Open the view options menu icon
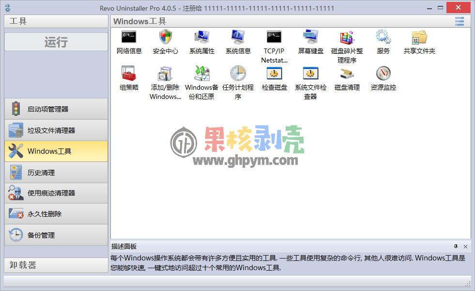This screenshot has width=475, height=291. [459, 21]
